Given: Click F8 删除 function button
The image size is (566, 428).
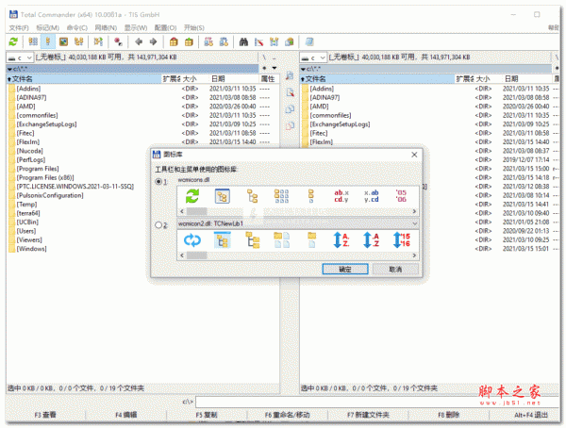Looking at the screenshot, I should [449, 415].
